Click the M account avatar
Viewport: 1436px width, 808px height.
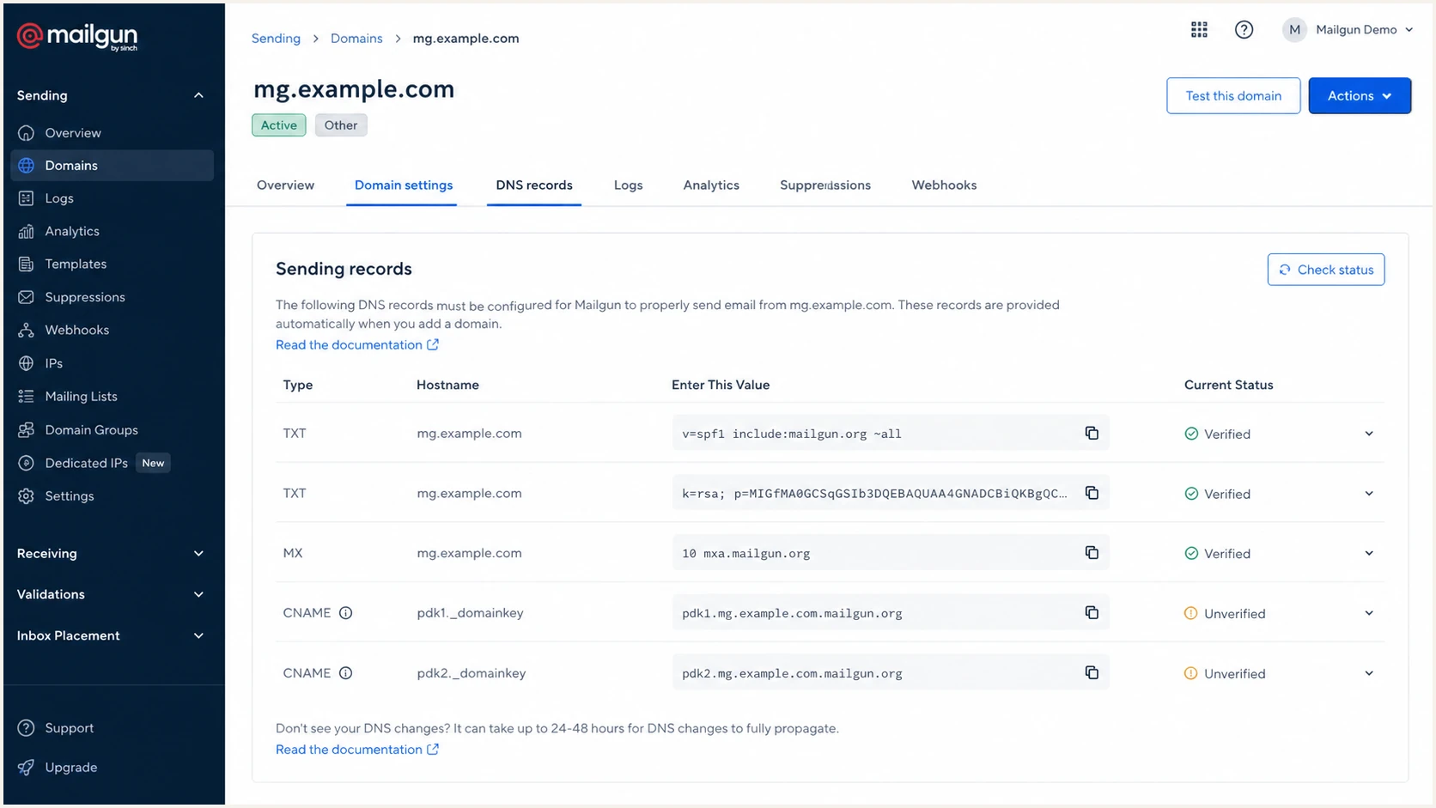pyautogui.click(x=1294, y=30)
